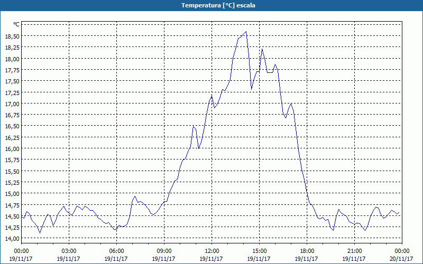The width and height of the screenshot is (423, 264).
Task: Select the 03:00 time axis label
Action: click(69, 251)
